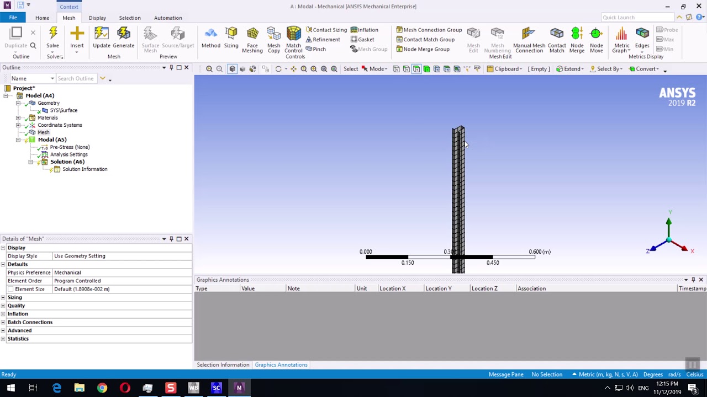Expand the Sizing details section
707x397 pixels.
tap(3, 297)
